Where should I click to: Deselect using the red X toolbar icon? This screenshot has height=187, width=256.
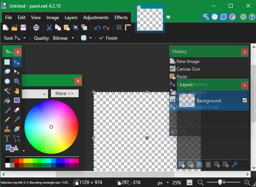(84, 27)
